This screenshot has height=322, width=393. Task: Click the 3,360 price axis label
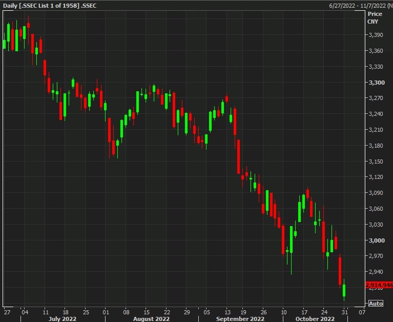click(376, 51)
